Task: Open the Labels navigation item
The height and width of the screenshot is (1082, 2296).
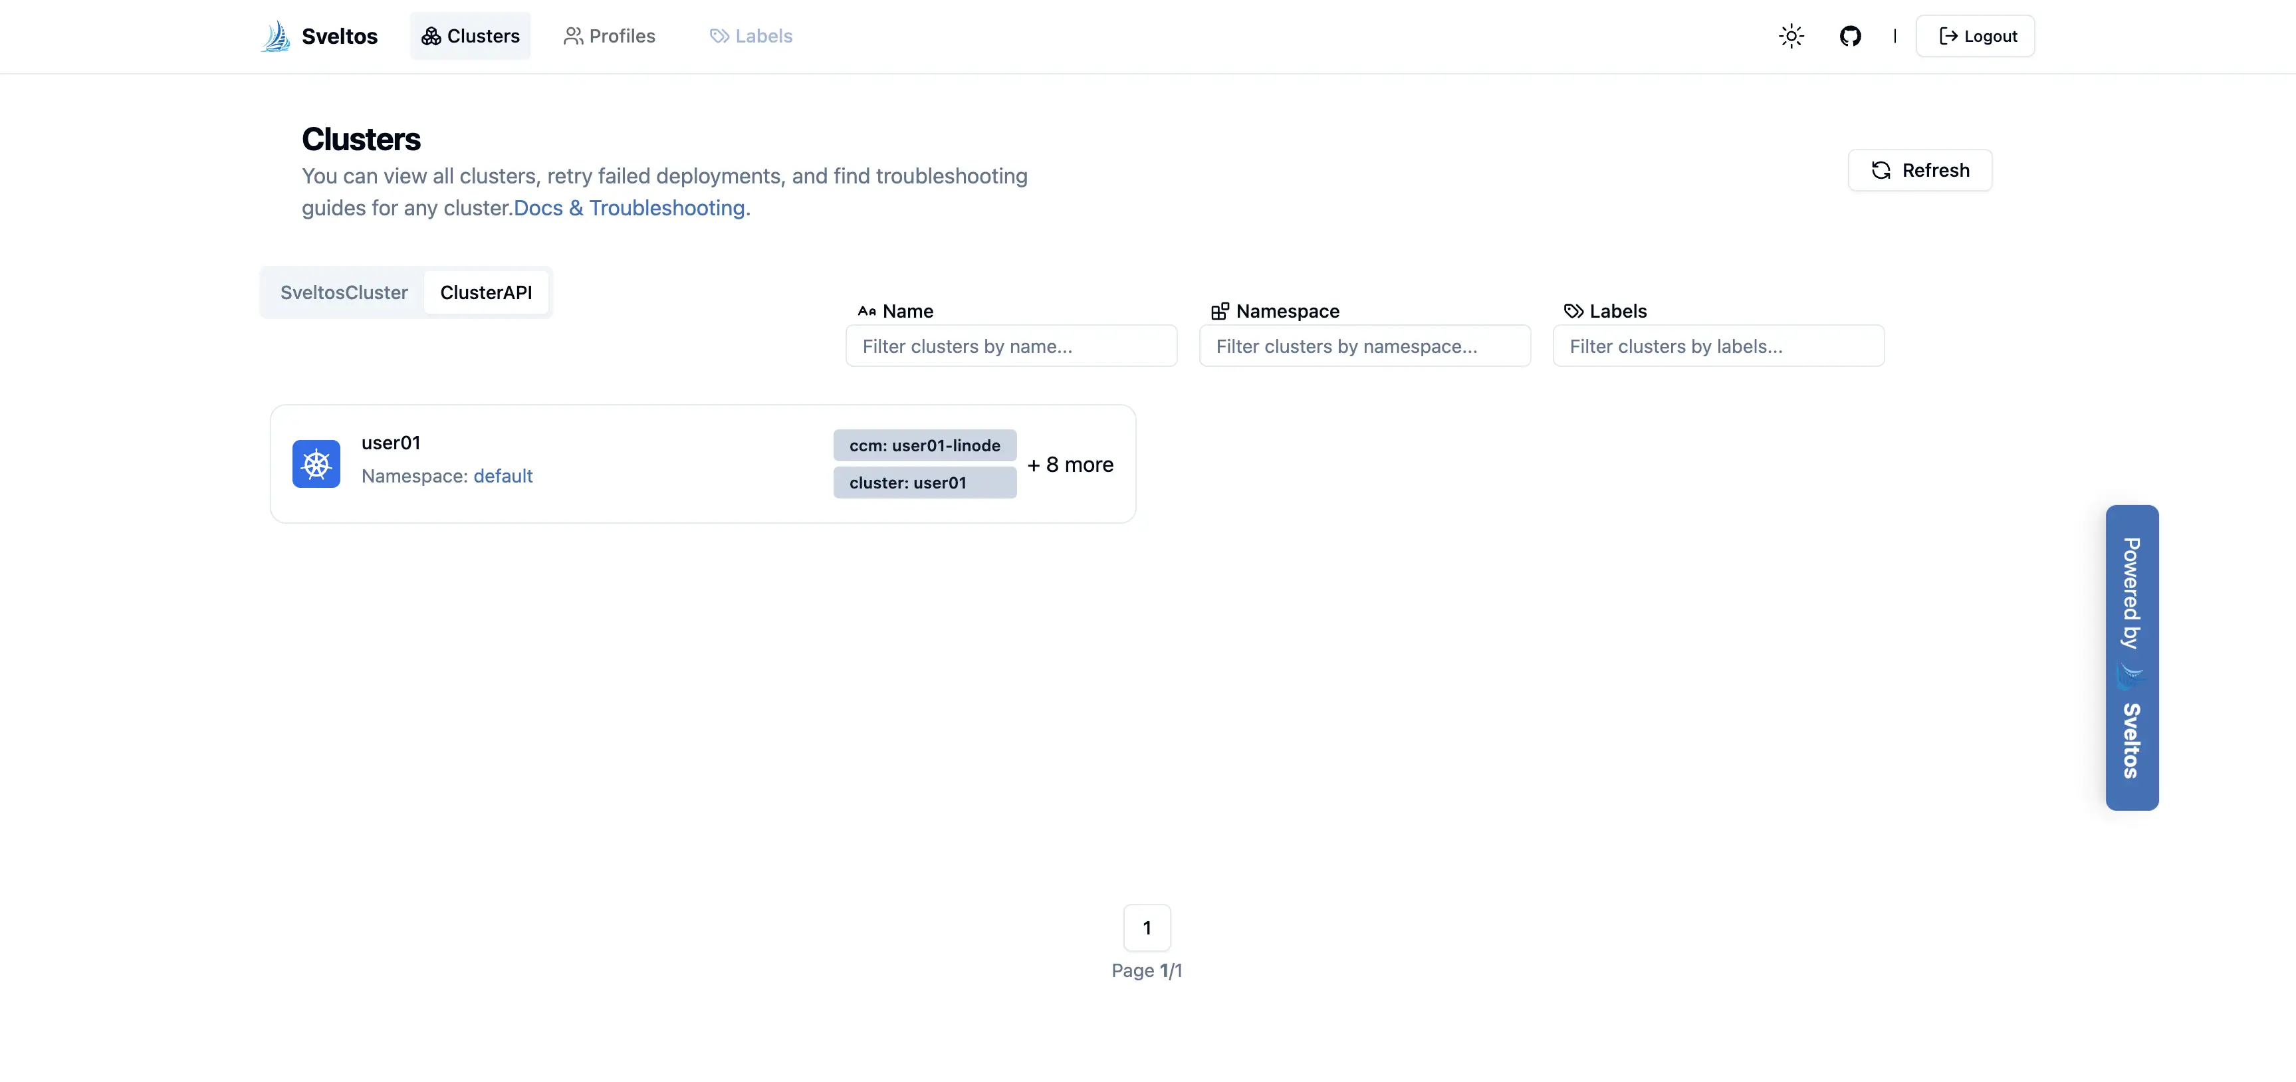Action: [x=750, y=36]
